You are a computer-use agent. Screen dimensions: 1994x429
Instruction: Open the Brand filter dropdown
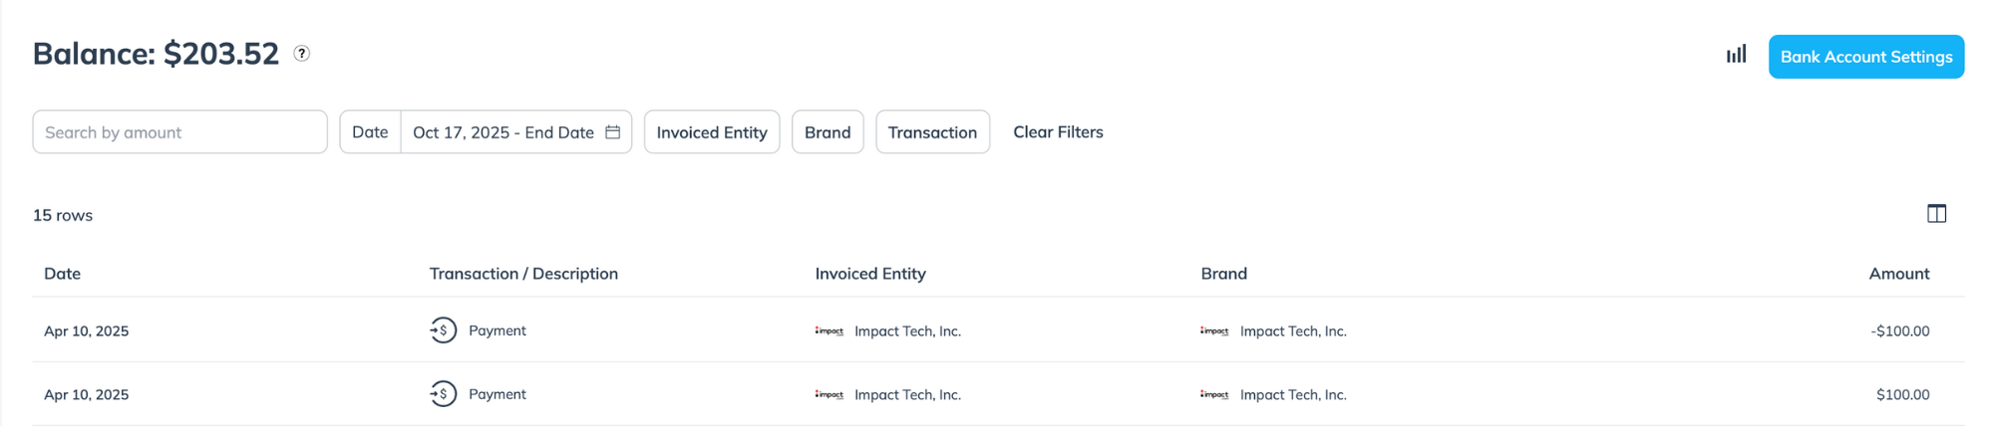click(x=828, y=132)
